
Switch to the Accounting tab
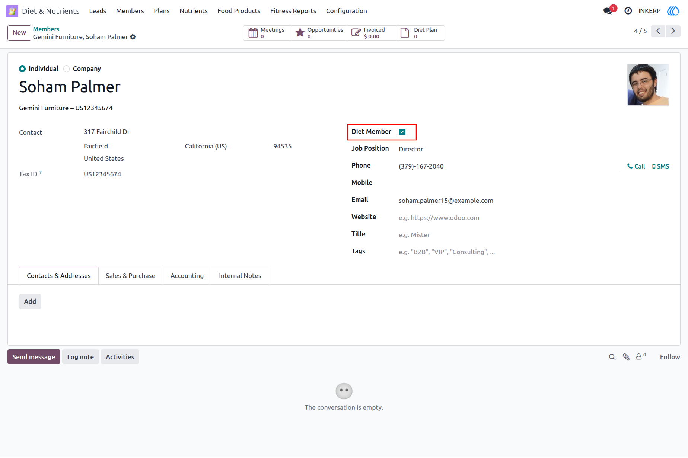point(187,276)
